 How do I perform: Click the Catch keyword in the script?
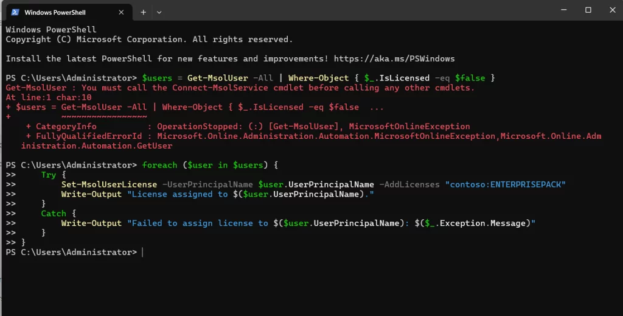pos(54,214)
